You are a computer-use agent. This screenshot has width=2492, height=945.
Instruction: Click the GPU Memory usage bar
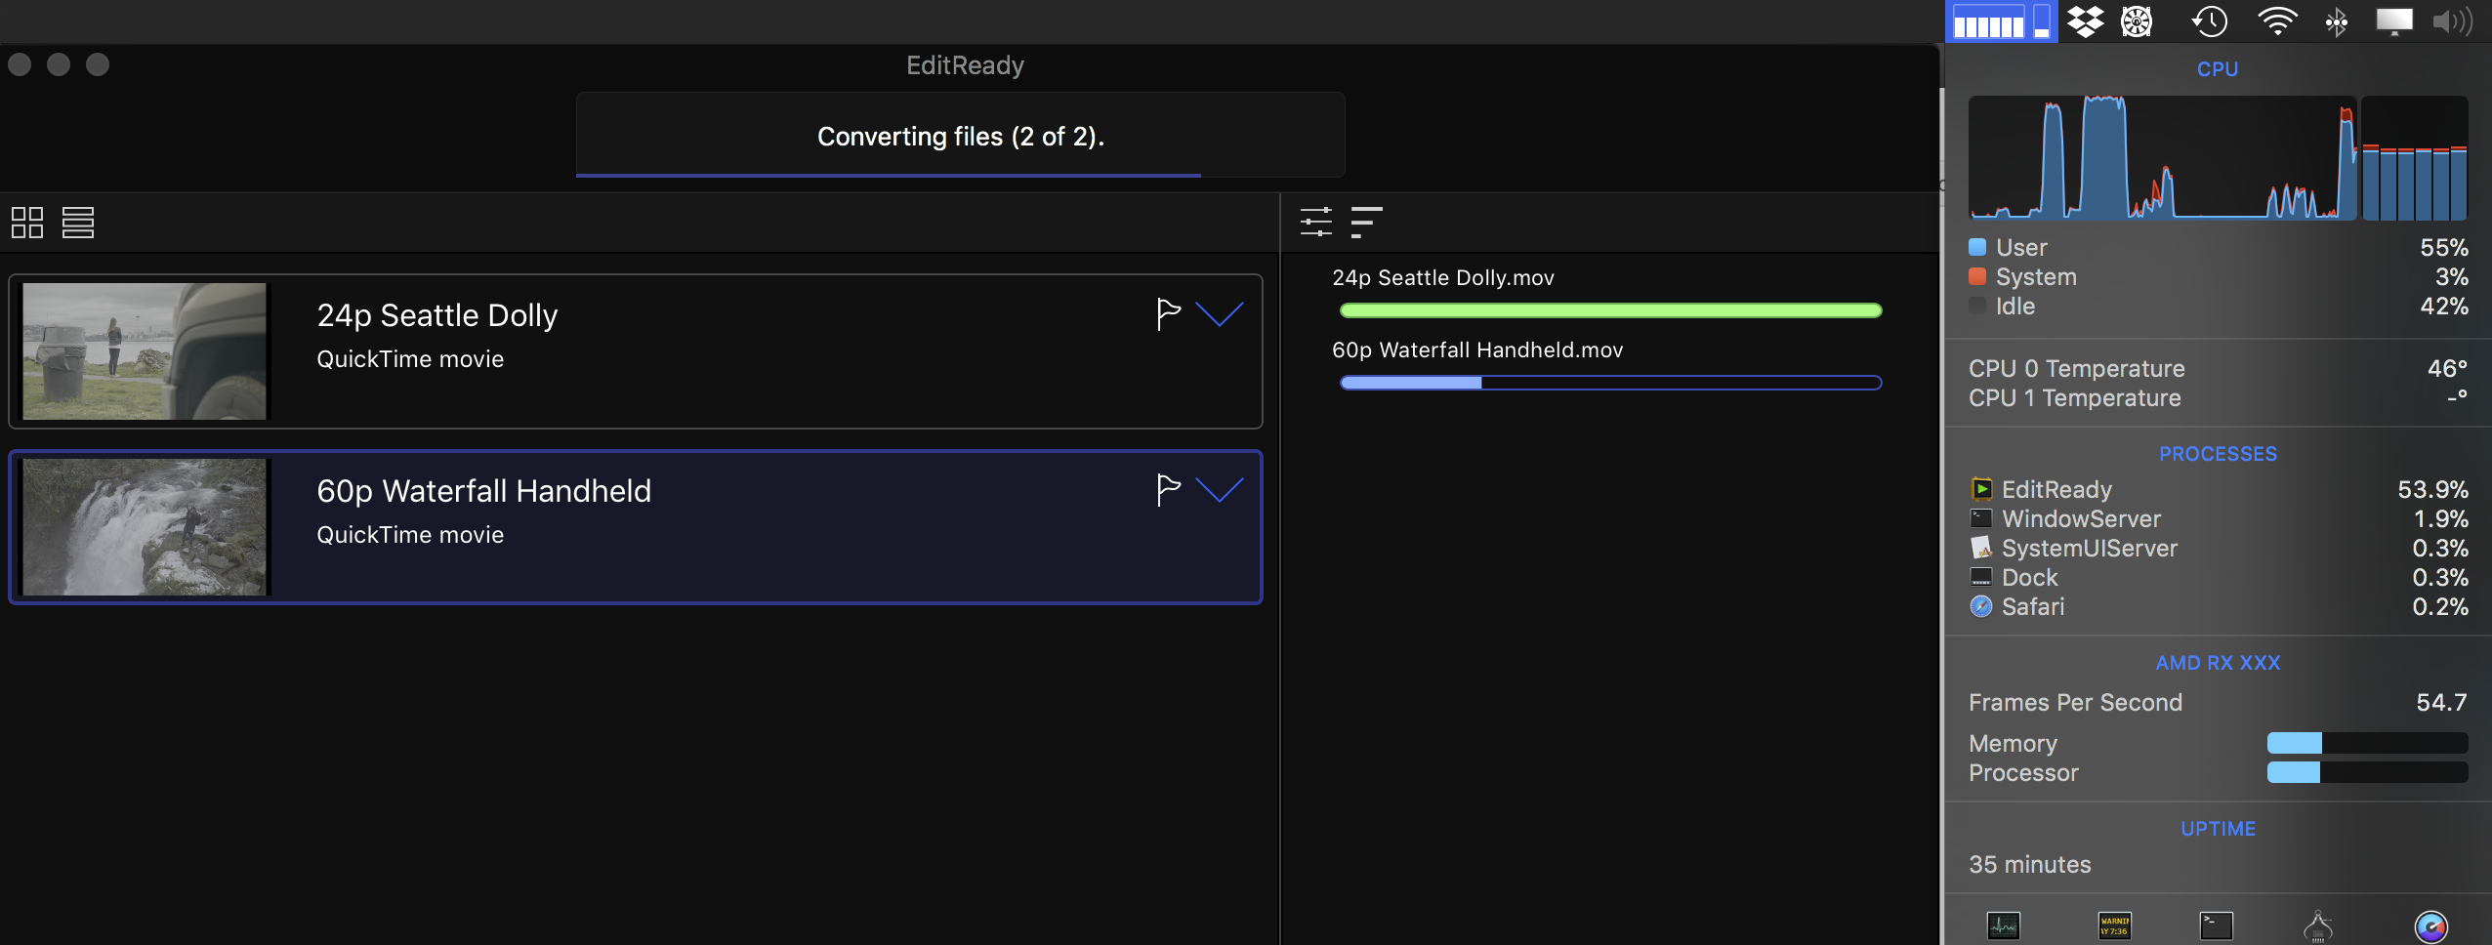(x=2367, y=744)
